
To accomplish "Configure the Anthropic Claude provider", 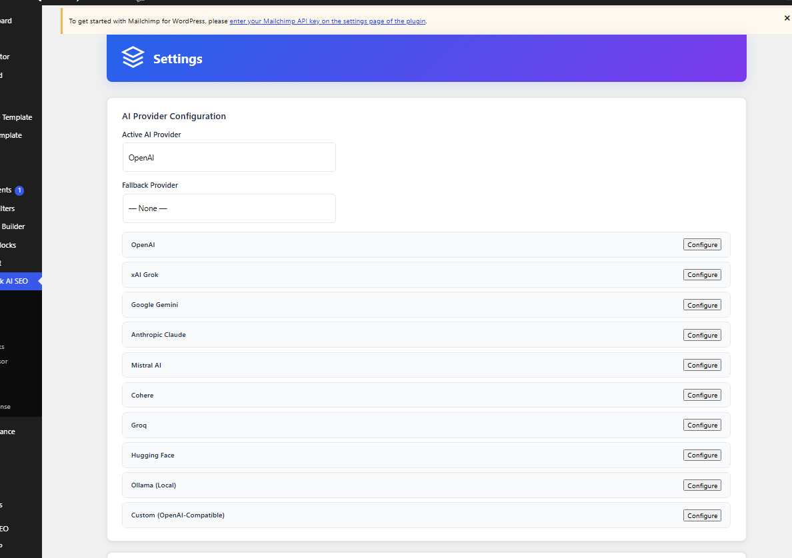I will click(x=702, y=335).
